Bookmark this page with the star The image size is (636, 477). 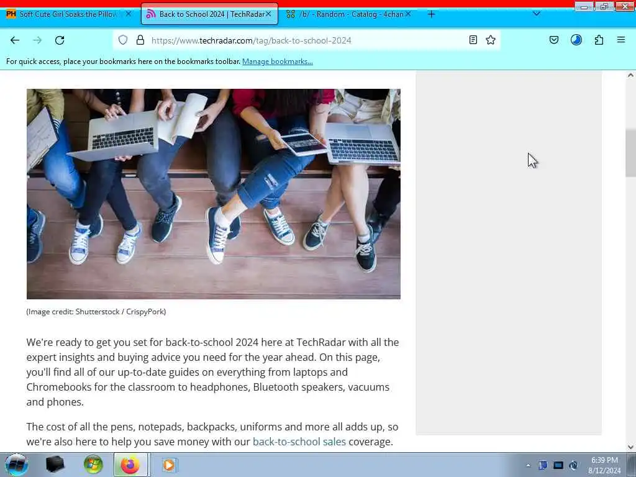coord(491,40)
